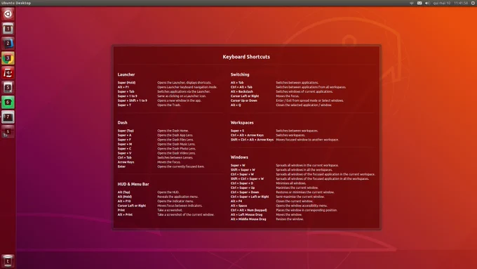Image resolution: width=477 pixels, height=269 pixels.
Task: Click "Opens the Dash Video Lens."
Action: pos(177,153)
